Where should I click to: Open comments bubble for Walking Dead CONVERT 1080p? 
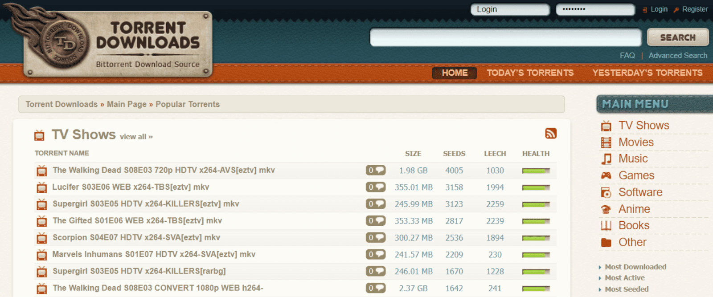(x=376, y=288)
